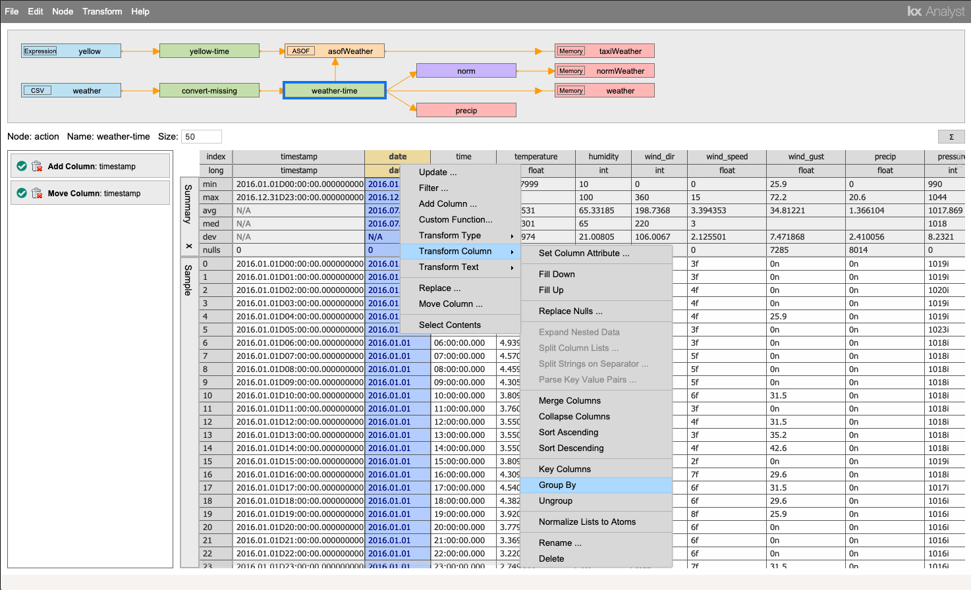Screen dimensions: 971x590
Task: Click the CSV badge on weather node
Action: tap(38, 91)
